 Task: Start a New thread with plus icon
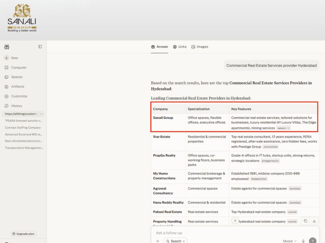click(x=6, y=58)
